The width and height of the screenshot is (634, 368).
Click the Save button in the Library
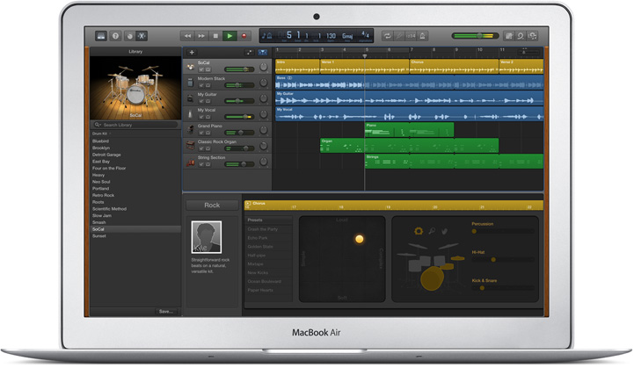tap(164, 311)
